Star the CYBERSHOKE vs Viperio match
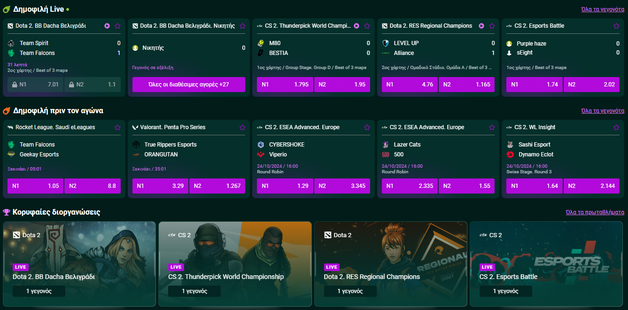This screenshot has width=628, height=310. [367, 128]
